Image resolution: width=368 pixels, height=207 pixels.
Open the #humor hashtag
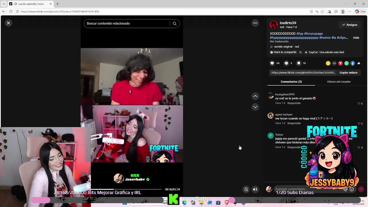[x=325, y=38]
